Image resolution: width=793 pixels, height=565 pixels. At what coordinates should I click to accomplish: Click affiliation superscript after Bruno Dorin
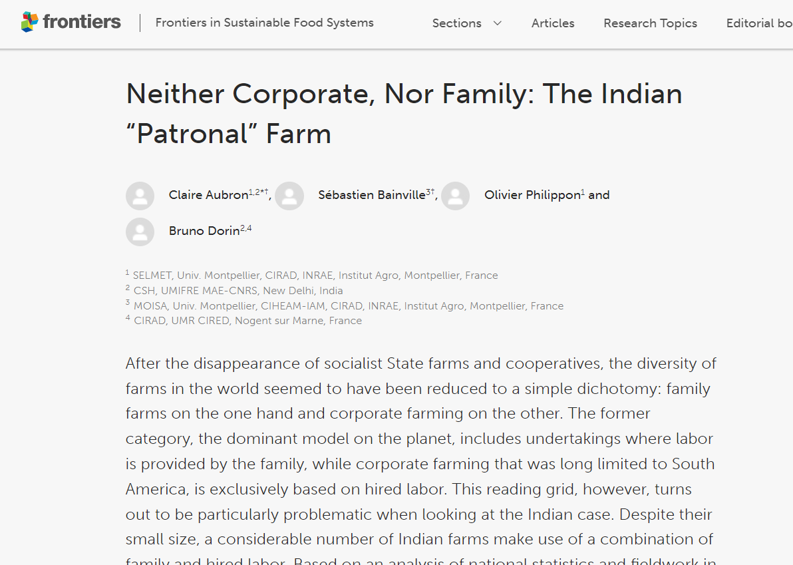coord(246,228)
